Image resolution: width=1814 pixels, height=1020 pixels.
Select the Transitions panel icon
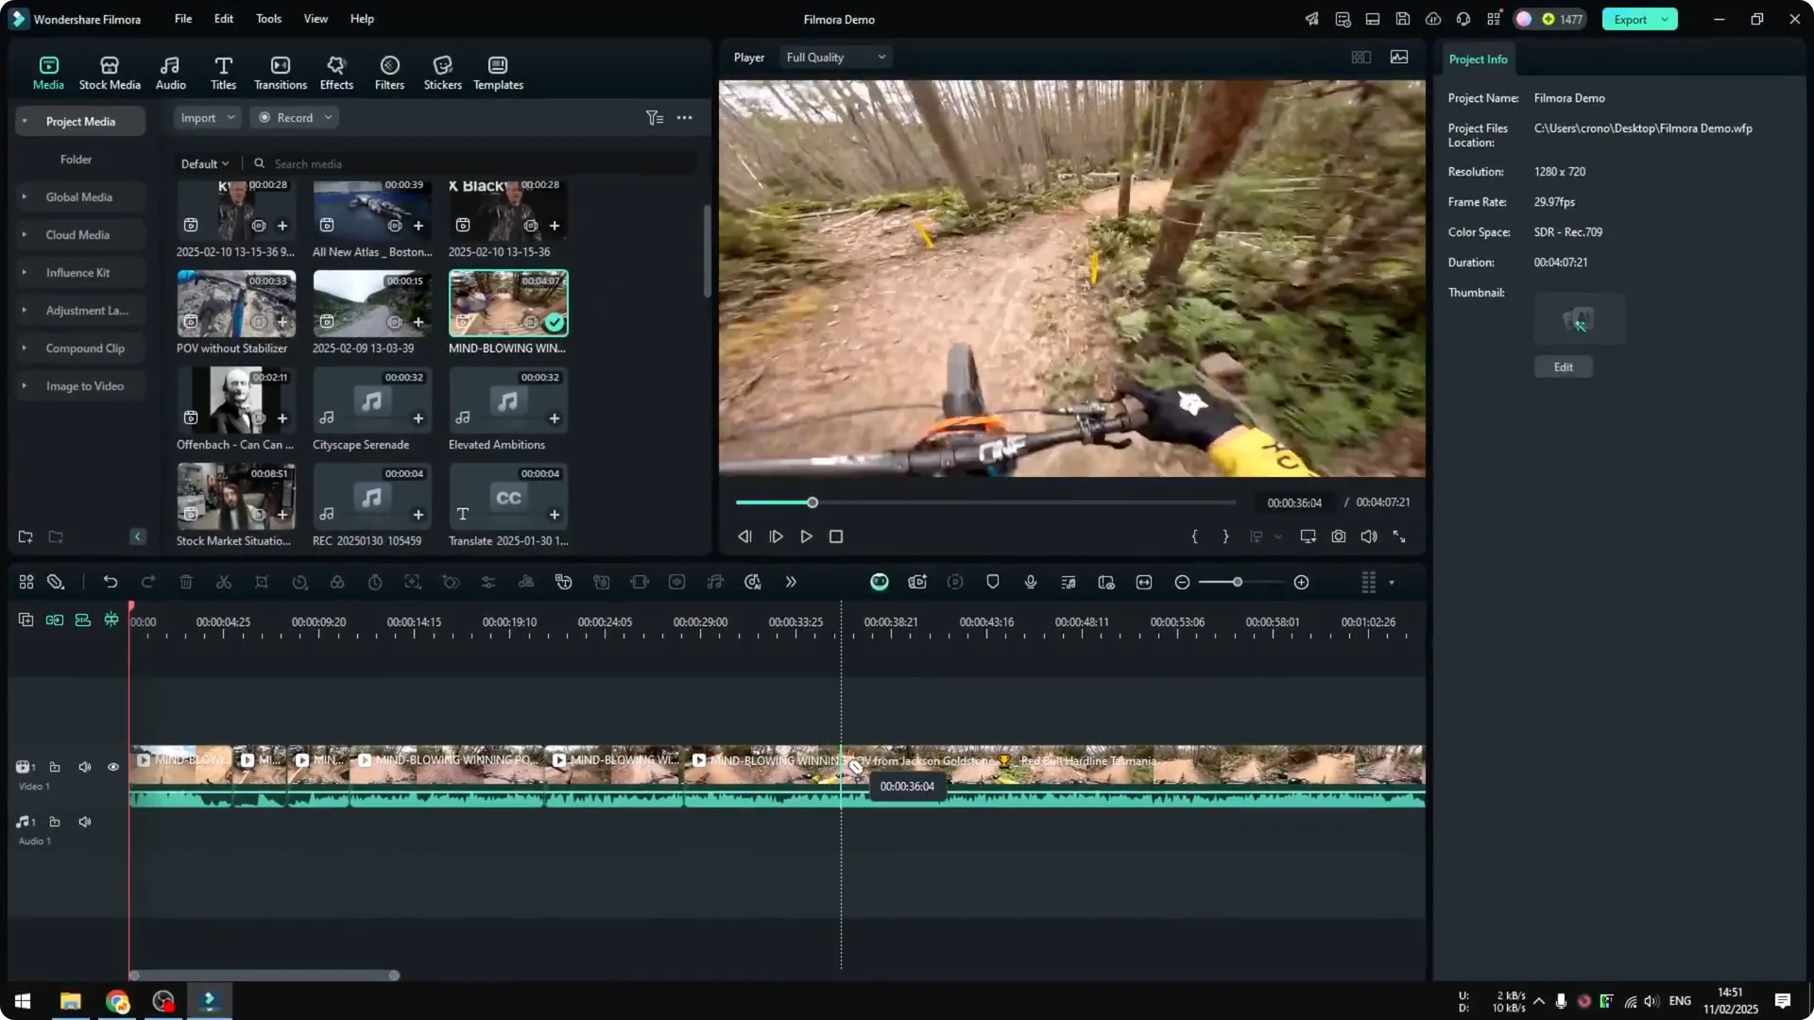click(280, 71)
